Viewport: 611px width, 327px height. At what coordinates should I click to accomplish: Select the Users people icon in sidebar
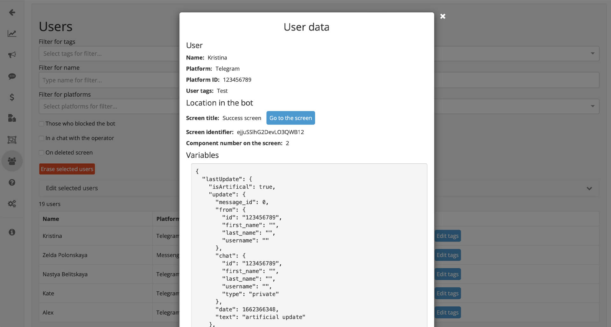(x=12, y=161)
